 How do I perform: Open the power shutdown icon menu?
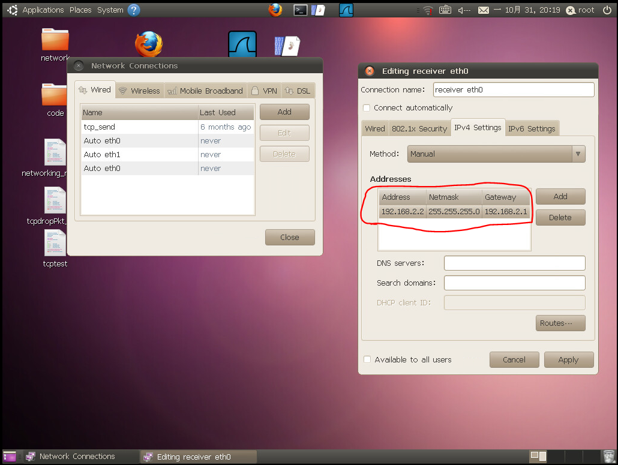click(607, 10)
